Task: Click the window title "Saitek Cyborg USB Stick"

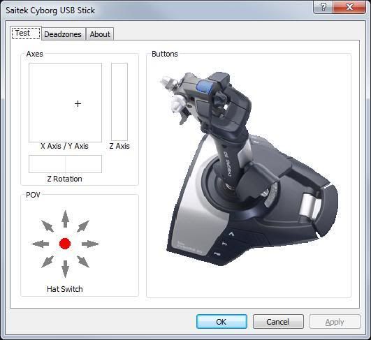Action: tap(50, 10)
